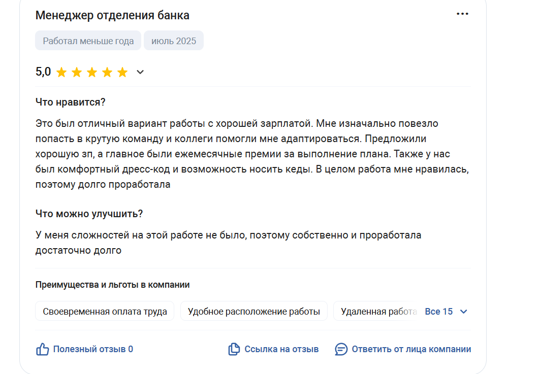Click Ответить от лица компании

point(411,349)
